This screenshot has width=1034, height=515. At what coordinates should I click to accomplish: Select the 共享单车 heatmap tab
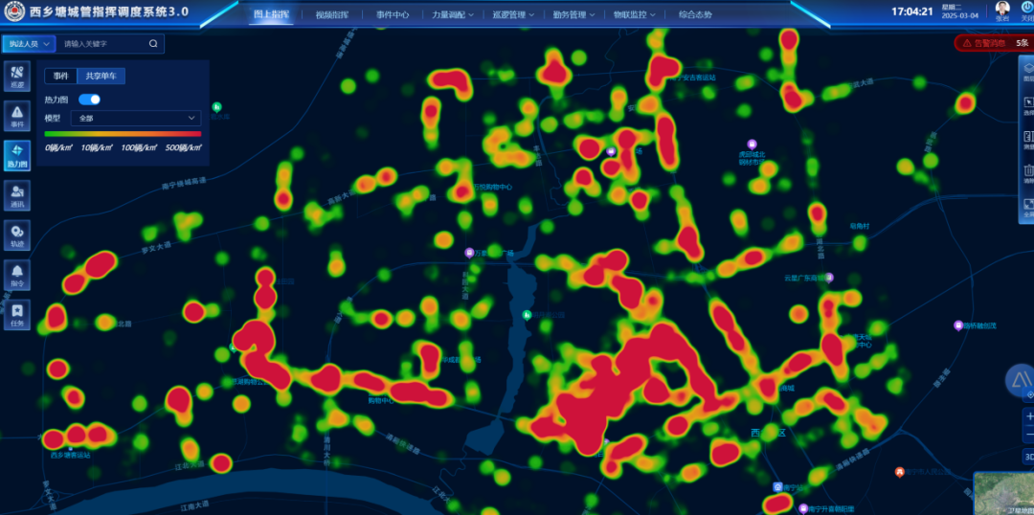(101, 76)
